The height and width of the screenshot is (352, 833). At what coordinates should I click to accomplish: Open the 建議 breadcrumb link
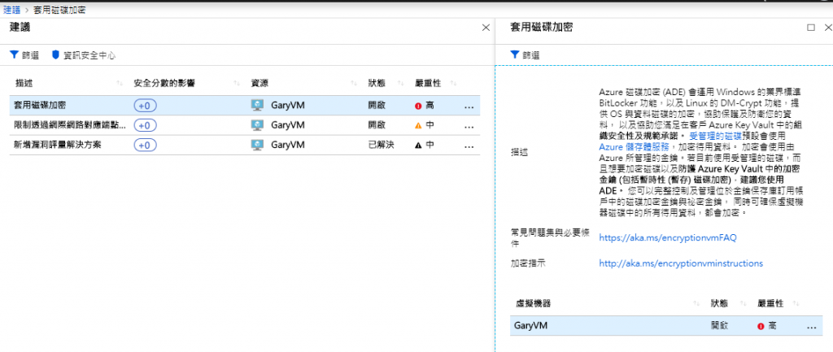coord(11,10)
